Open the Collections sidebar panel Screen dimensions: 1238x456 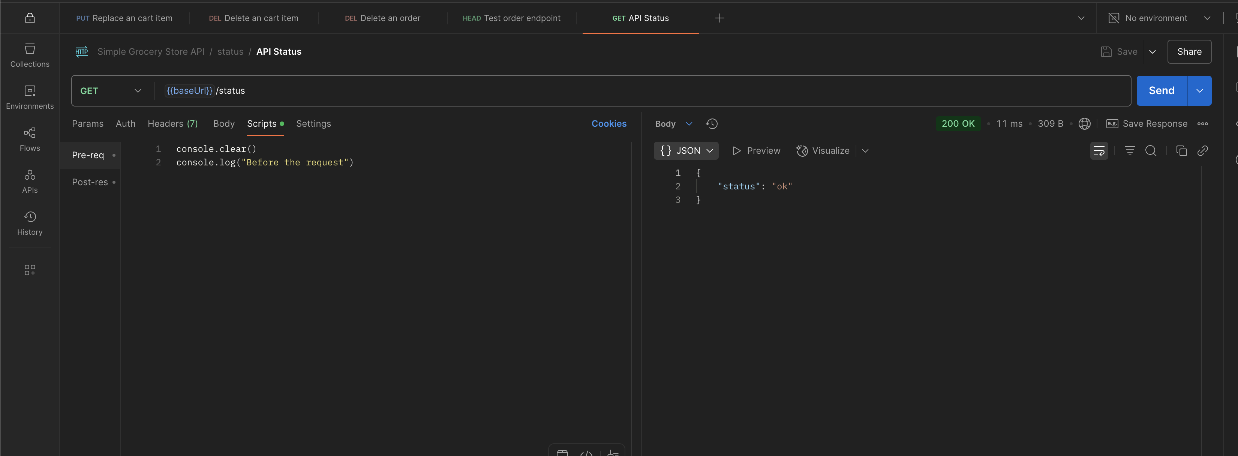(30, 55)
